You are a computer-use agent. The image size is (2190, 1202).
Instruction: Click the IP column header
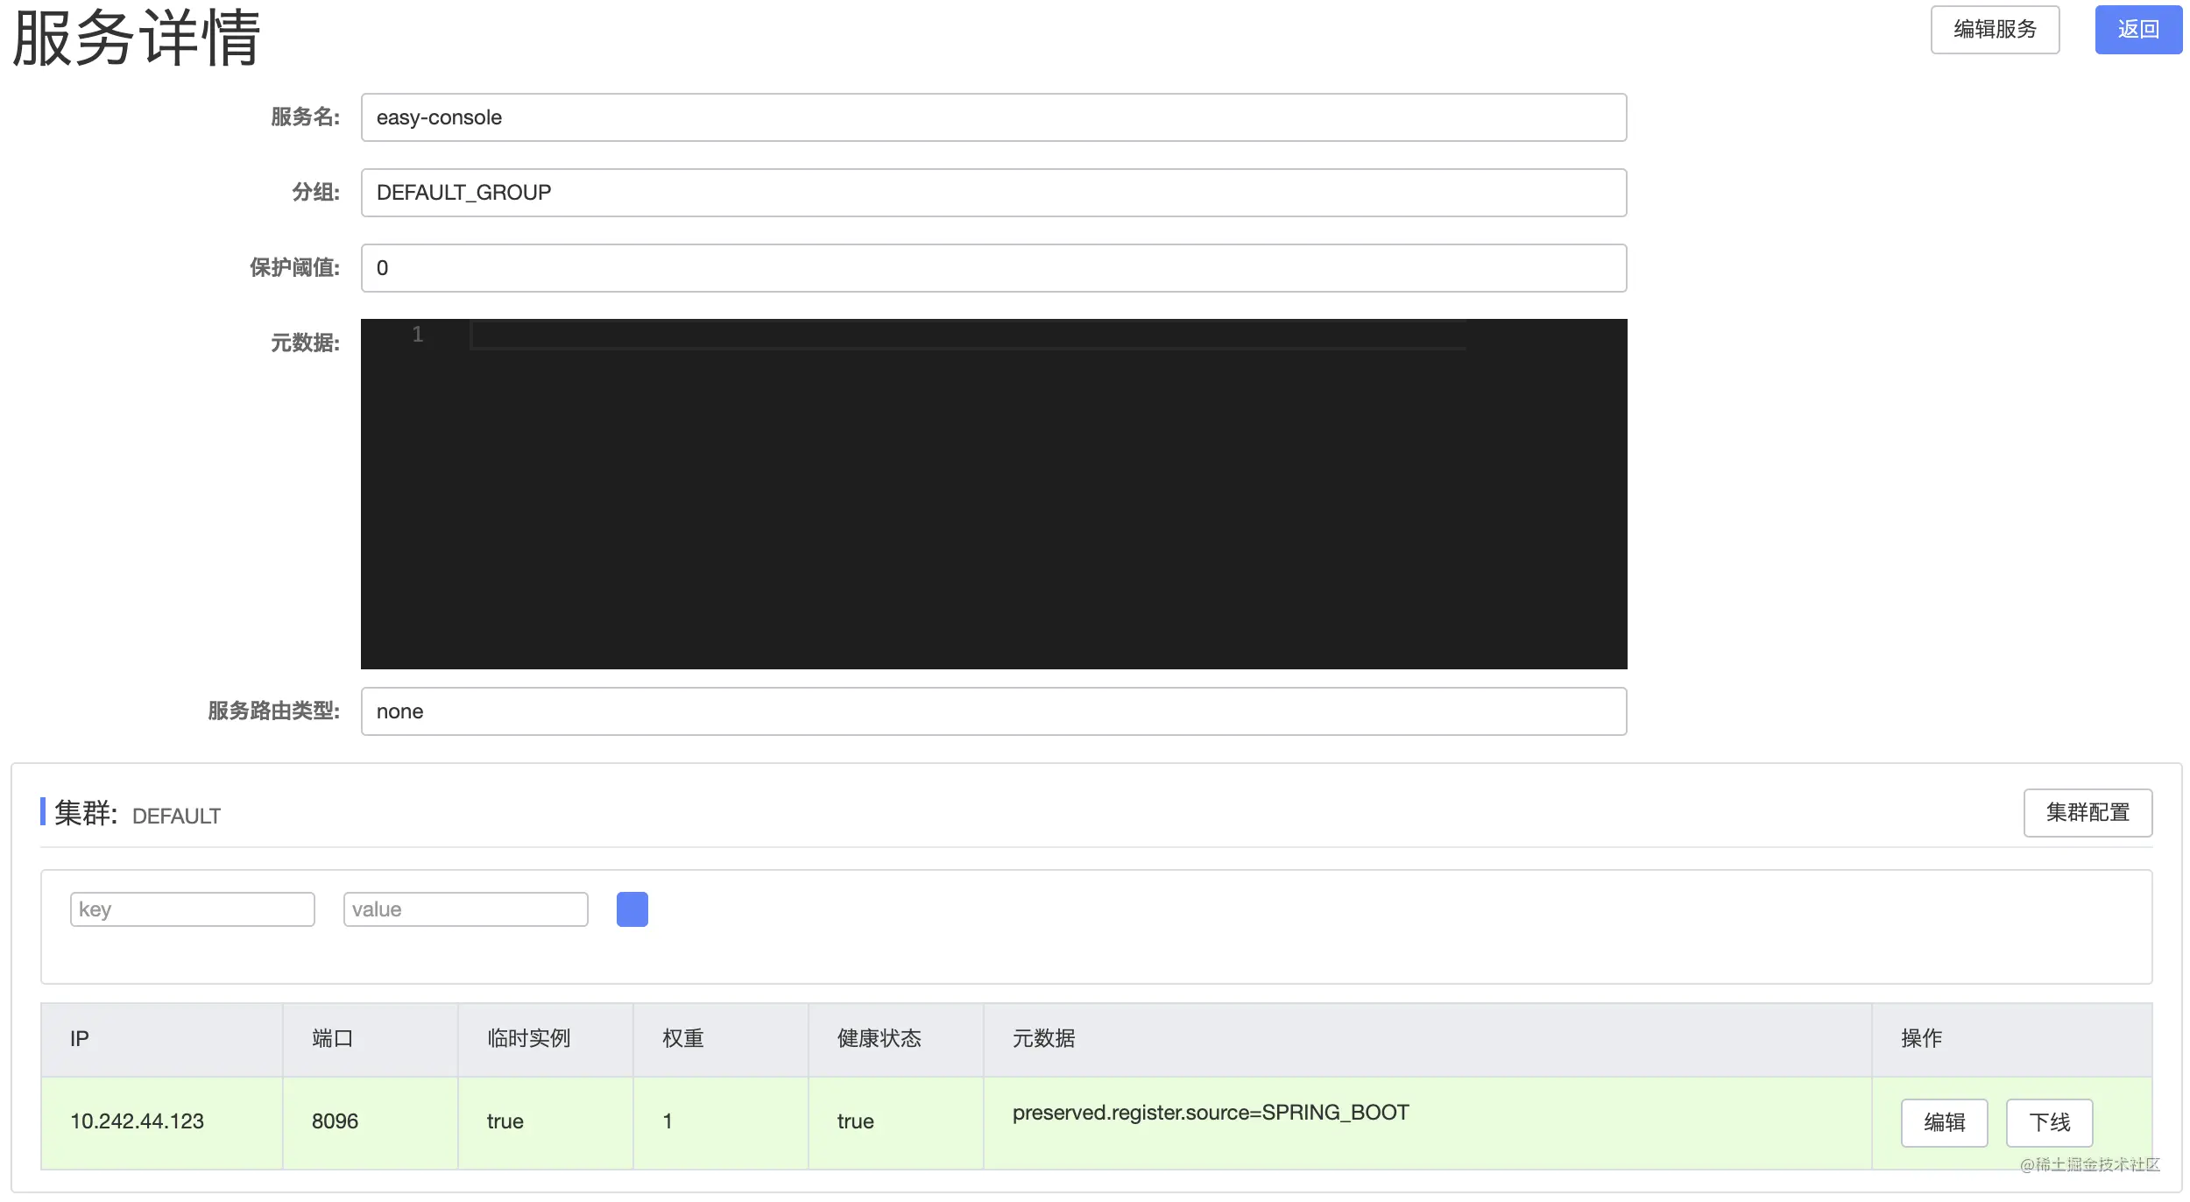click(x=80, y=1038)
